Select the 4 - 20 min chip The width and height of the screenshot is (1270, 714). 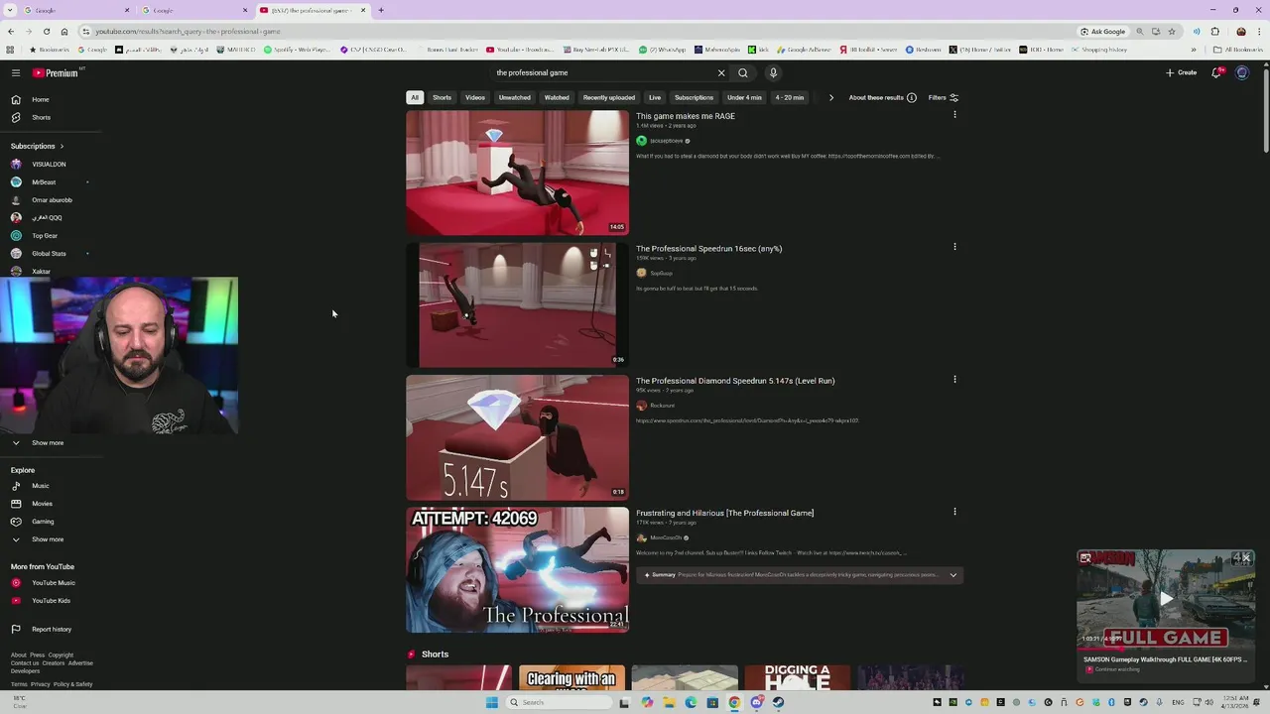click(790, 97)
